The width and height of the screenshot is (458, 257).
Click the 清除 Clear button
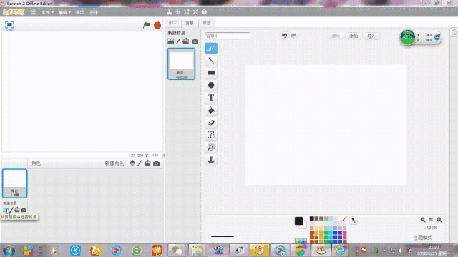[x=336, y=36]
